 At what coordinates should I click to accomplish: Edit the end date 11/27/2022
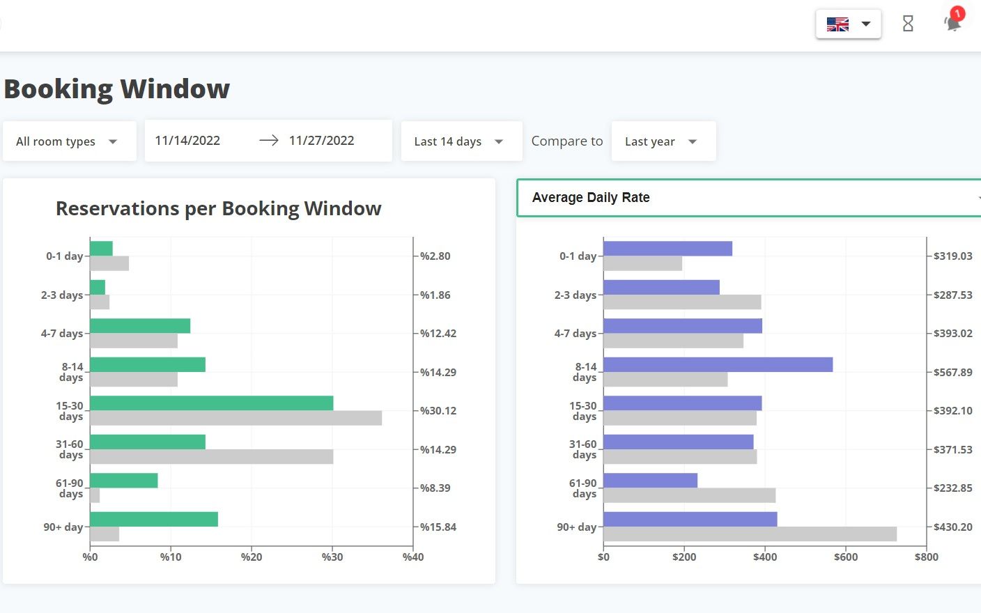[321, 141]
